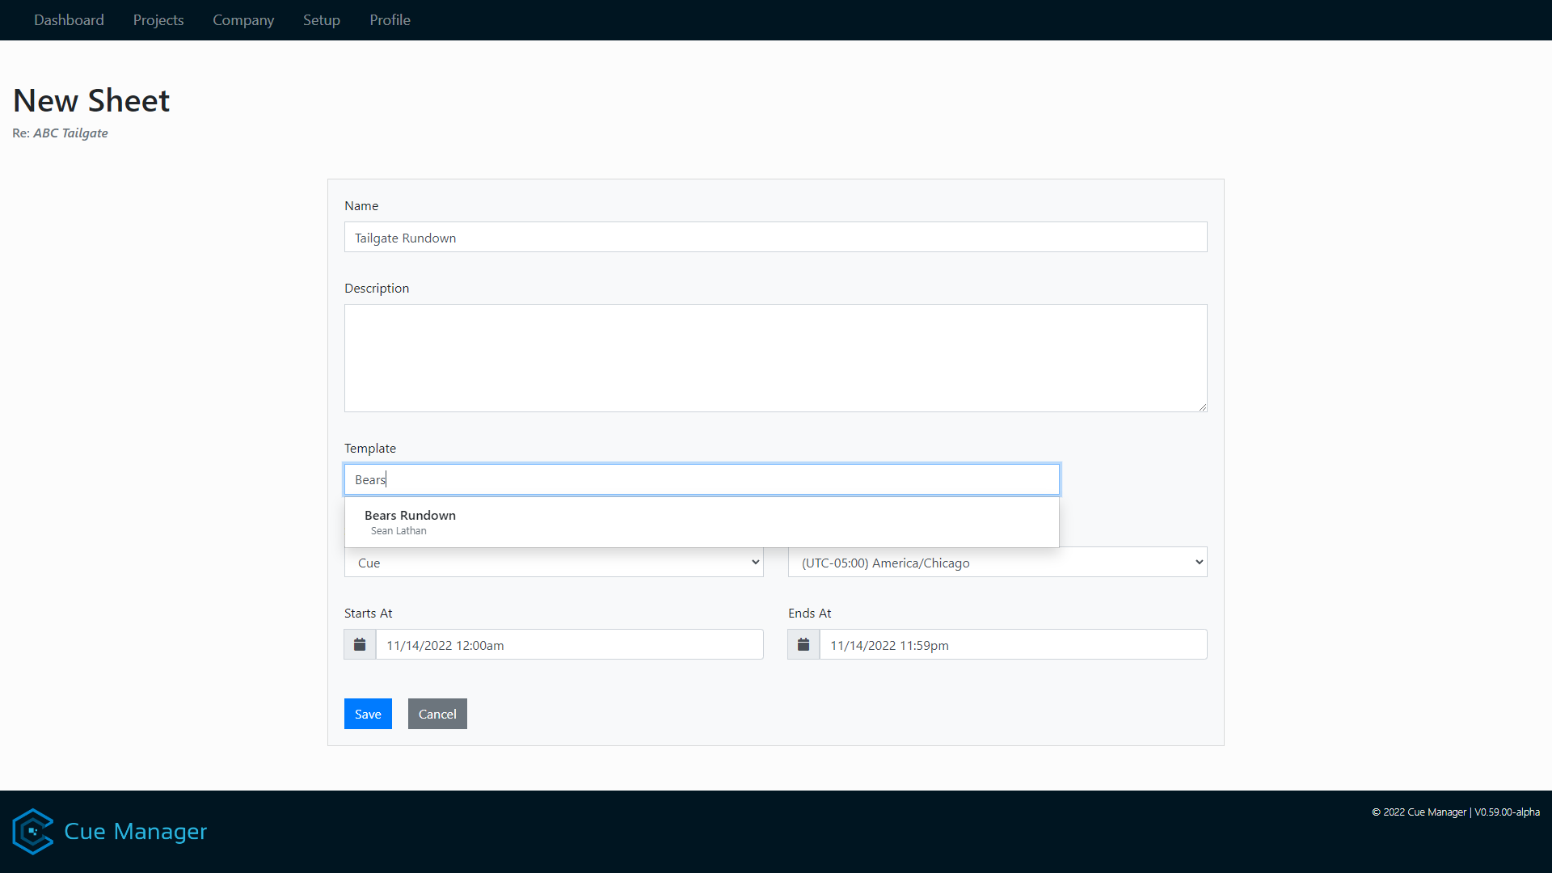Focus the Template search field

pyautogui.click(x=702, y=479)
